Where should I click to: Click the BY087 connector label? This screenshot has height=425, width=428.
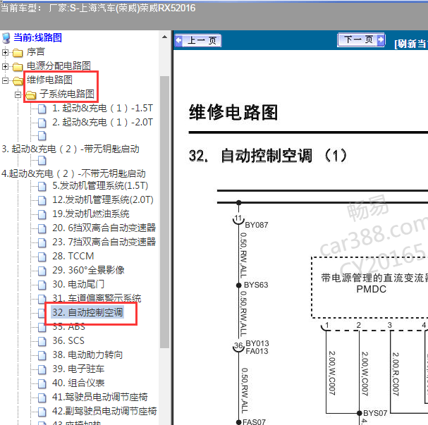[257, 226]
